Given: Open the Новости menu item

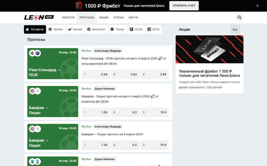Looking at the screenshot, I should (x=68, y=17).
